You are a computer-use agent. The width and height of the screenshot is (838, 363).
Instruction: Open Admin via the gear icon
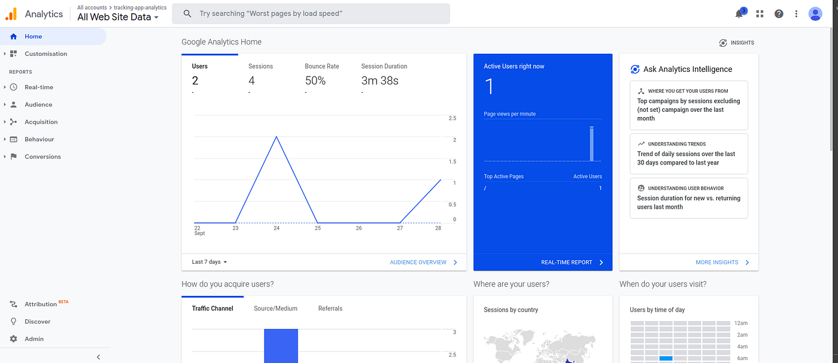pos(13,338)
